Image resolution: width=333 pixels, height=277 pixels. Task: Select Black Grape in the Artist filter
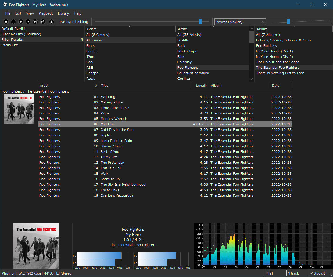213,51
